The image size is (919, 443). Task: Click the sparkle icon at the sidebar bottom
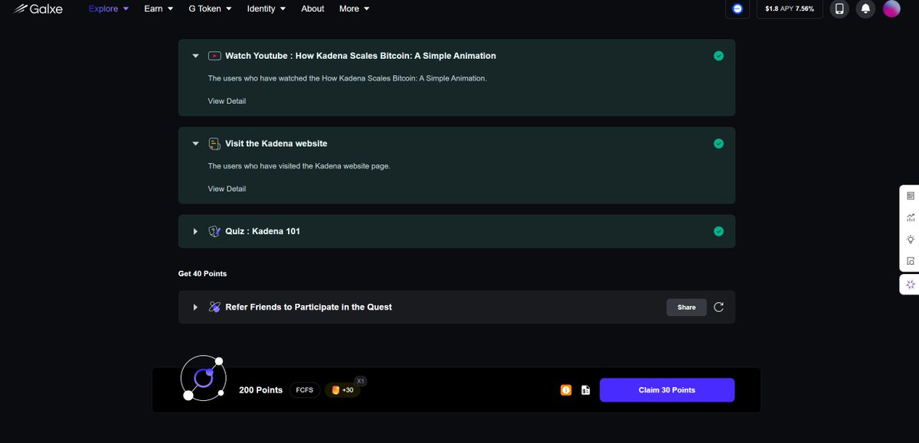[911, 283]
